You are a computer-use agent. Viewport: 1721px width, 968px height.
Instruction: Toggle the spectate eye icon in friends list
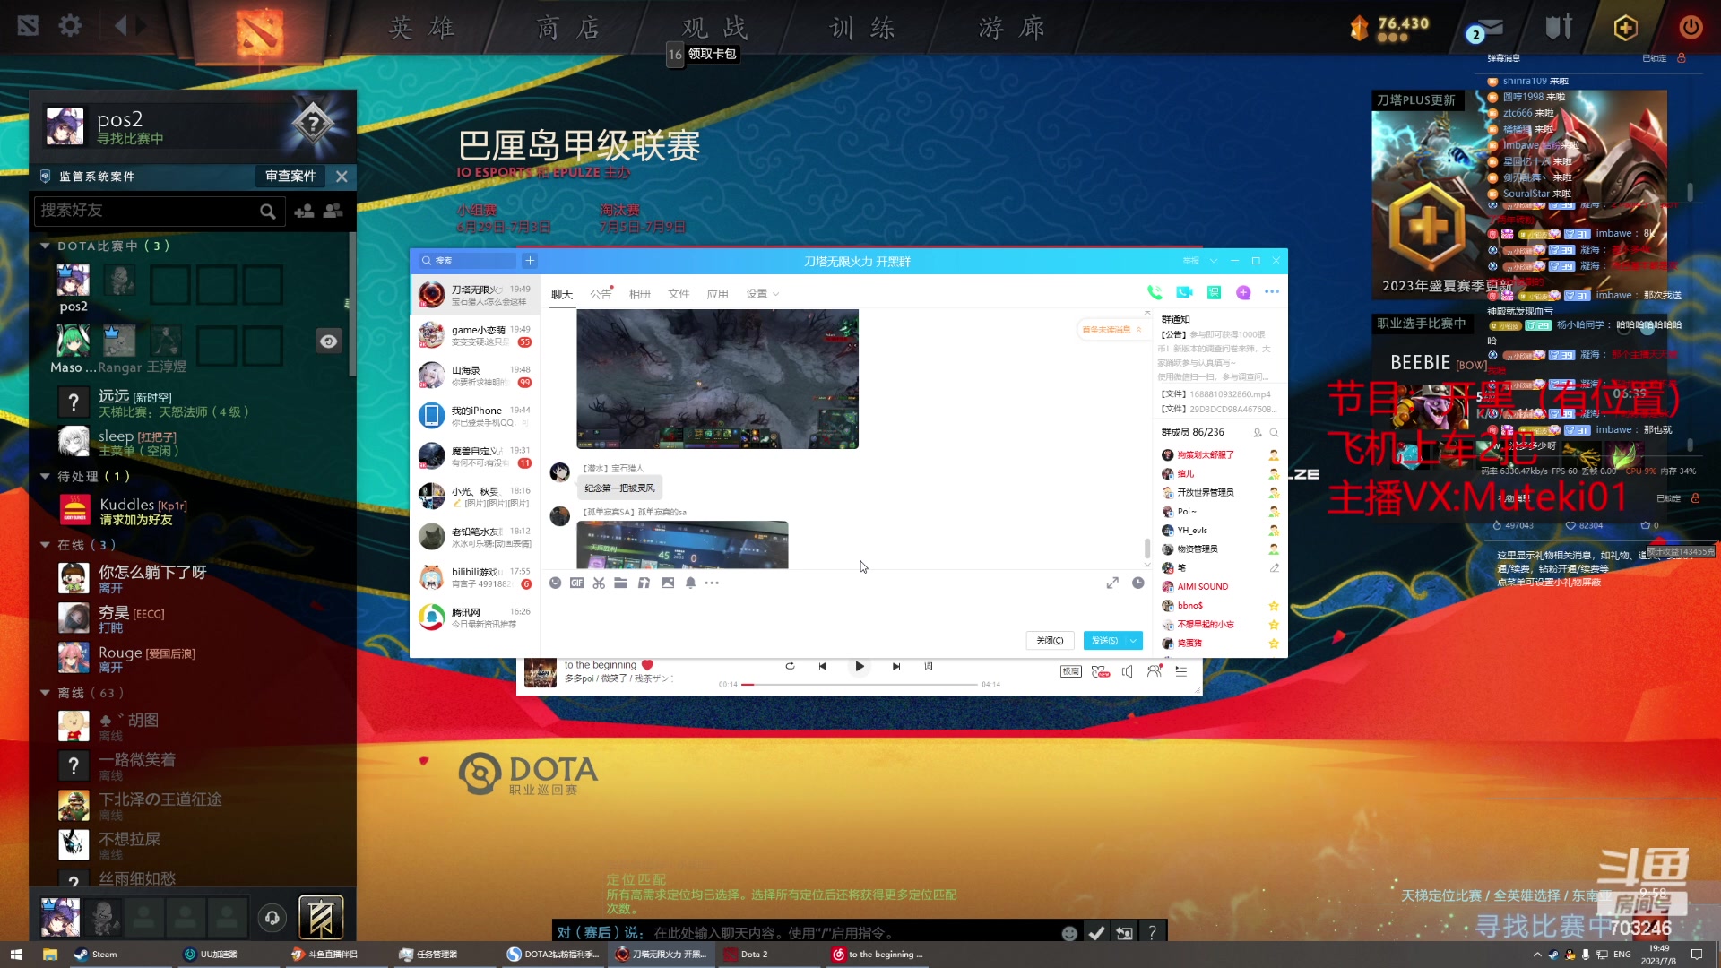[329, 341]
